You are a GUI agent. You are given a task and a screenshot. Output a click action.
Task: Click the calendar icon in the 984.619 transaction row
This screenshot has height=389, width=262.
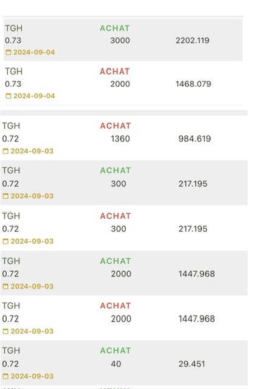[5, 151]
